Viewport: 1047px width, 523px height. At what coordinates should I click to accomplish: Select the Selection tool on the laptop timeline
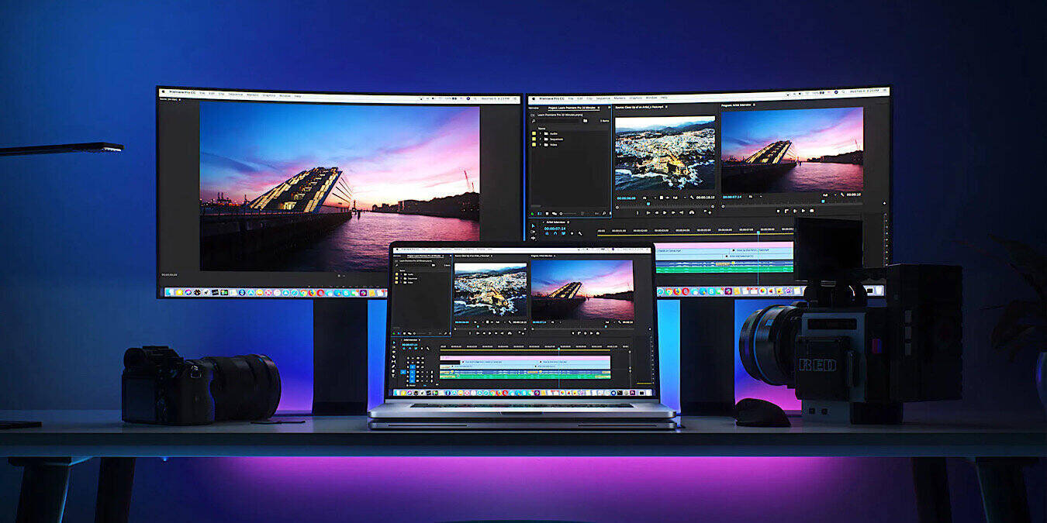pos(393,342)
